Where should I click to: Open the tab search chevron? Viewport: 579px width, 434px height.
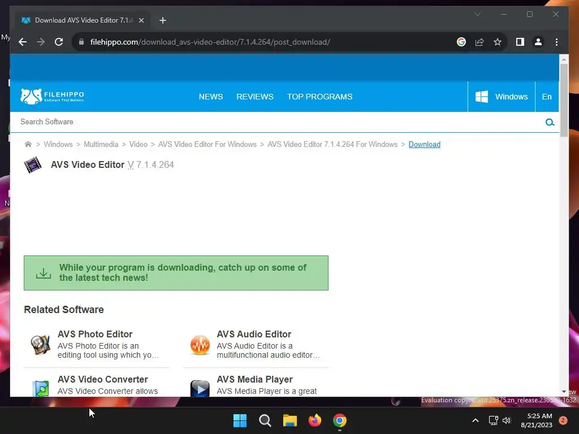[x=478, y=14]
